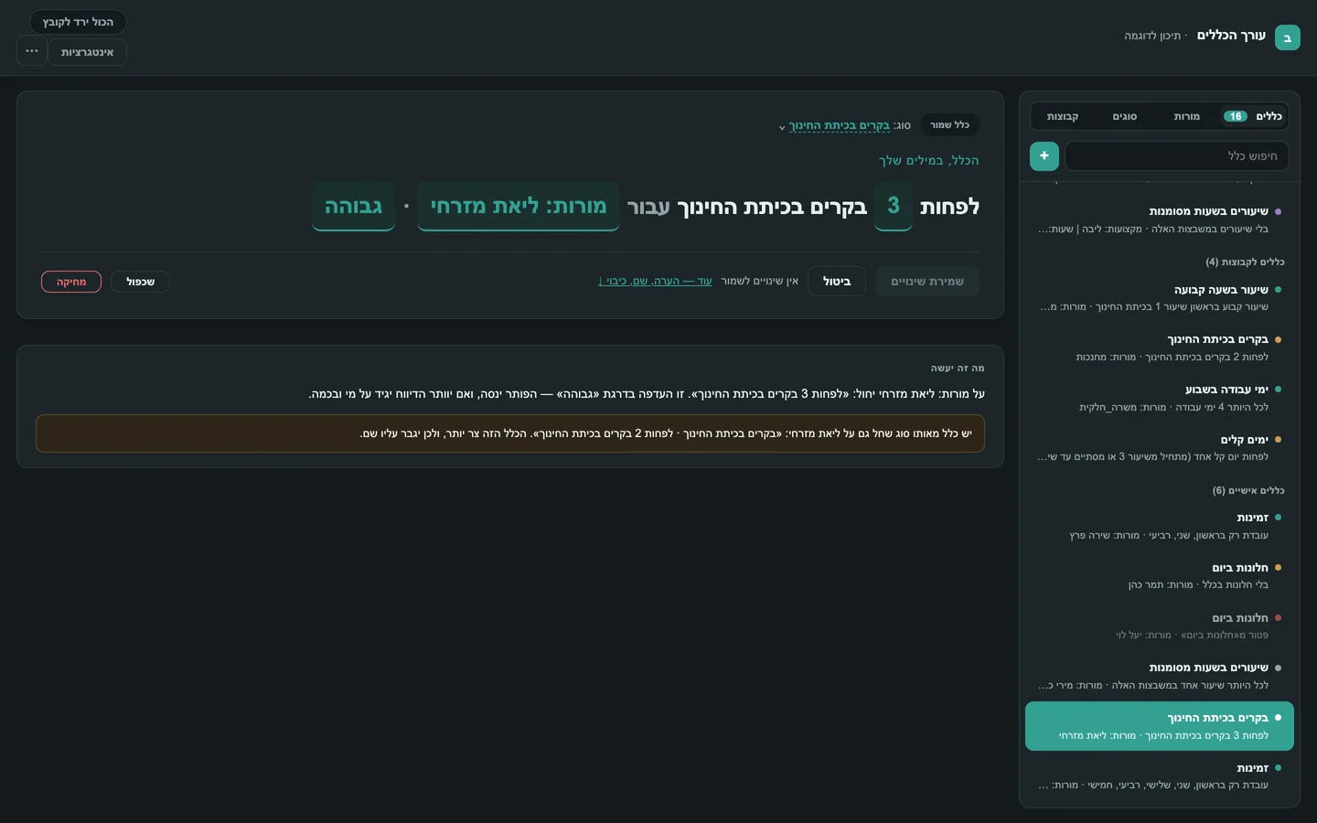Viewport: 1317px width, 823px height.
Task: Select the שיעור בשעה קבועה rule
Action: [1160, 298]
